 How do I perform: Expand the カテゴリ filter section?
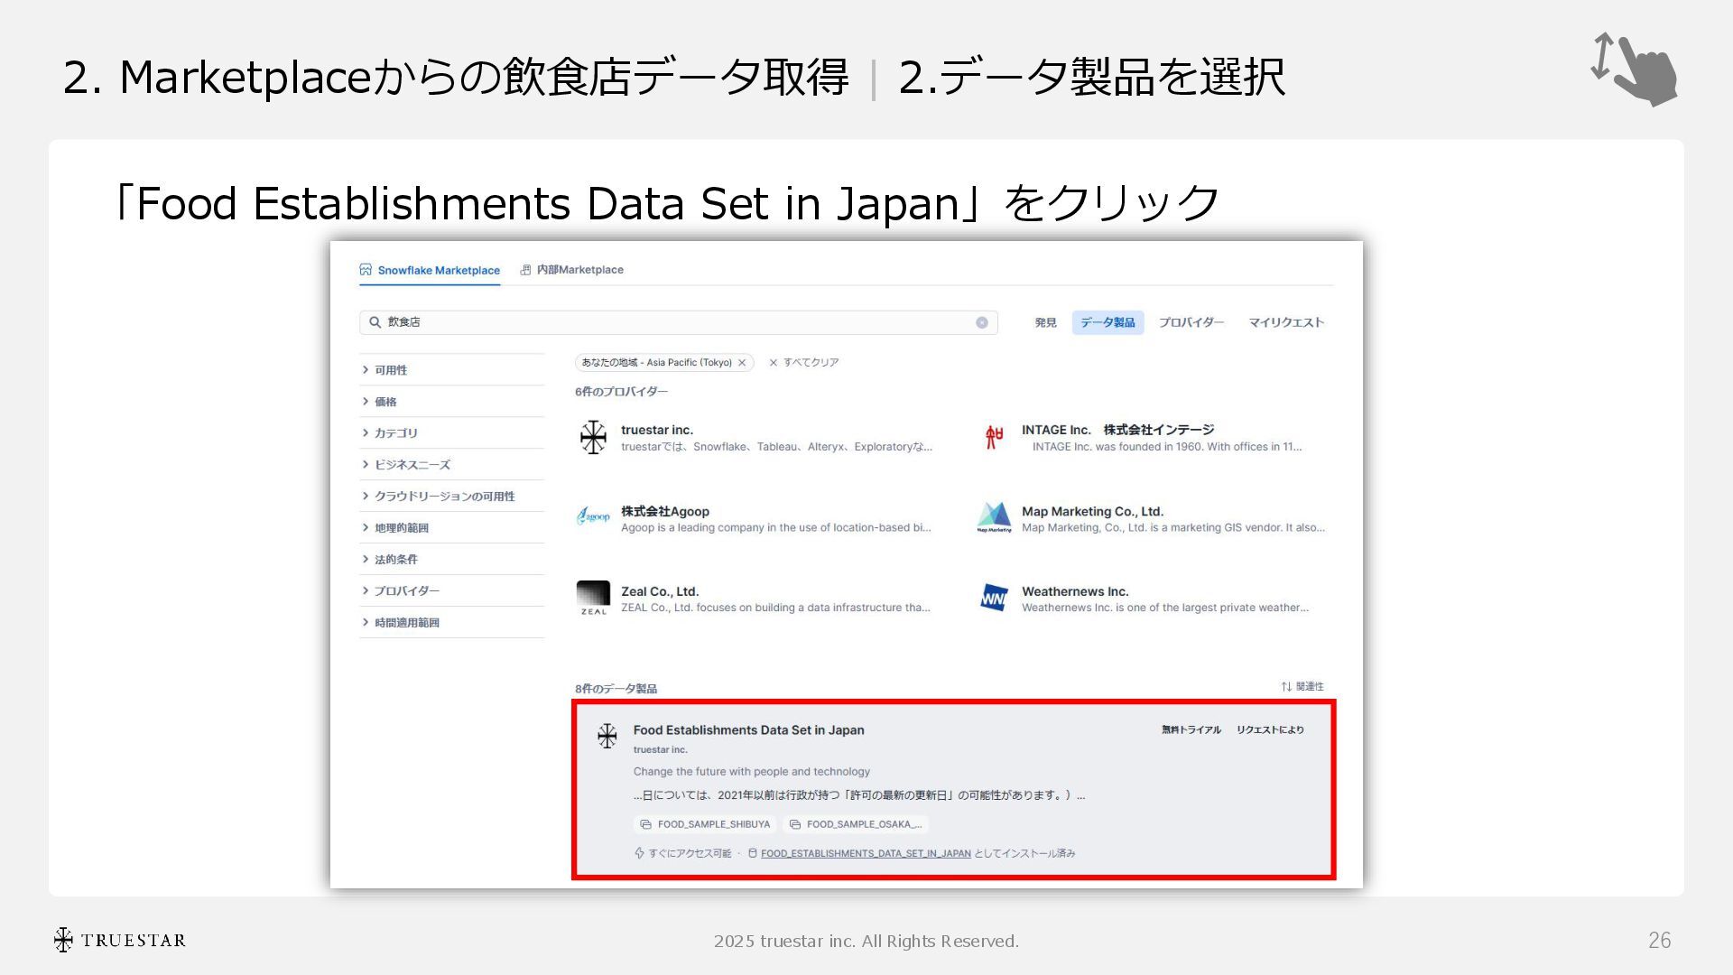(395, 433)
